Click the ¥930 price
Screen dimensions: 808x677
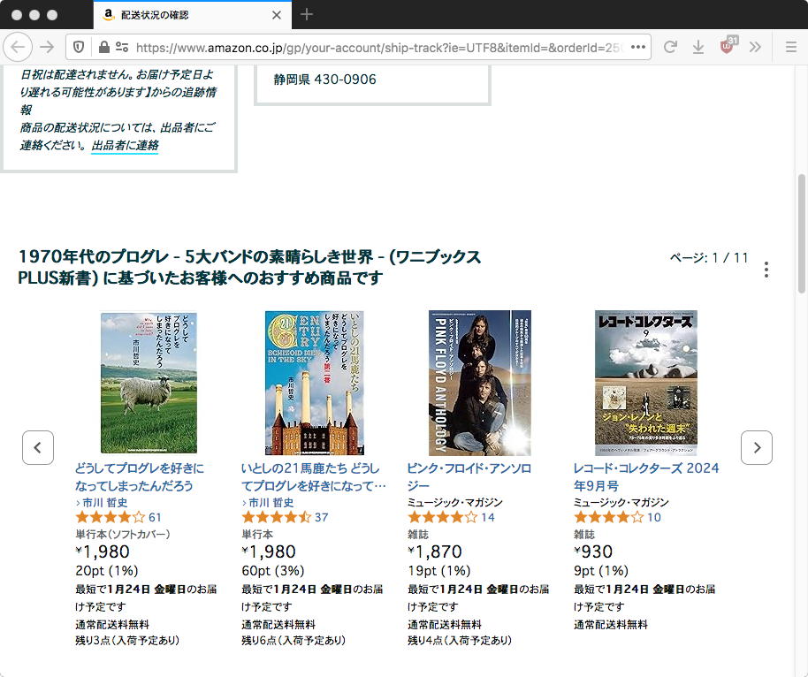pos(594,551)
